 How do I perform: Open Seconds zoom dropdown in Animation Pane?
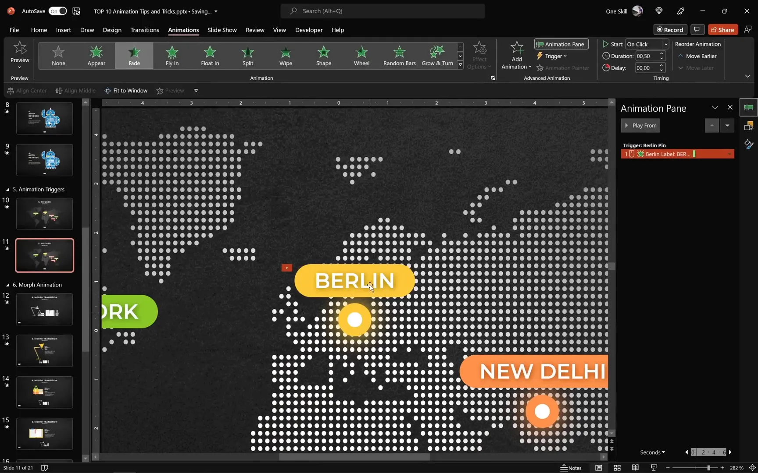(x=652, y=452)
